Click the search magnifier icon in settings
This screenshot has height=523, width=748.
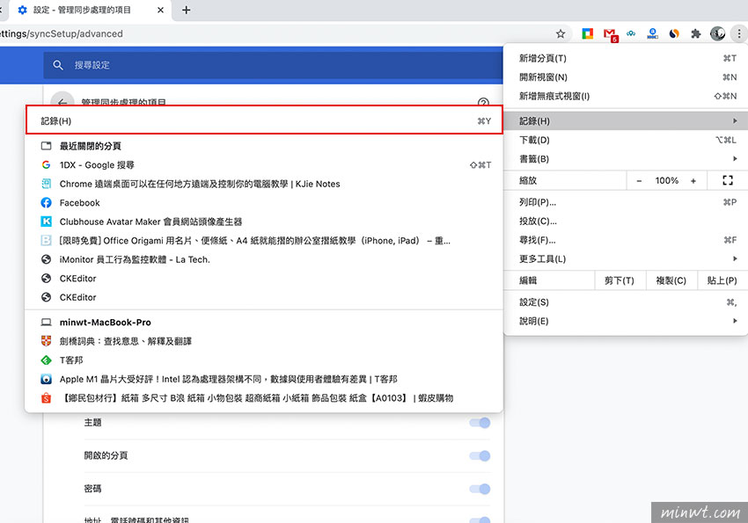58,65
